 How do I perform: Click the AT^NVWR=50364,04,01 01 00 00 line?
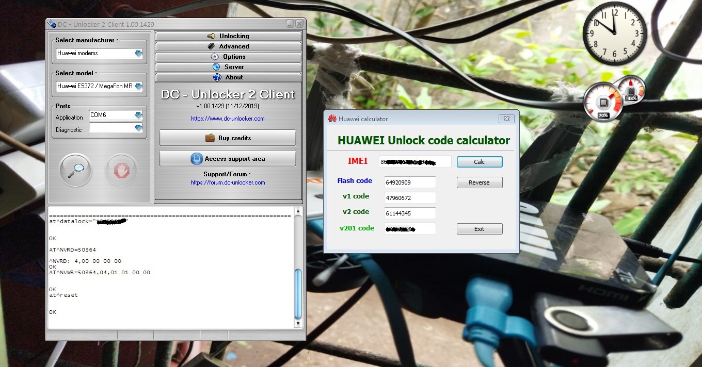pyautogui.click(x=100, y=272)
